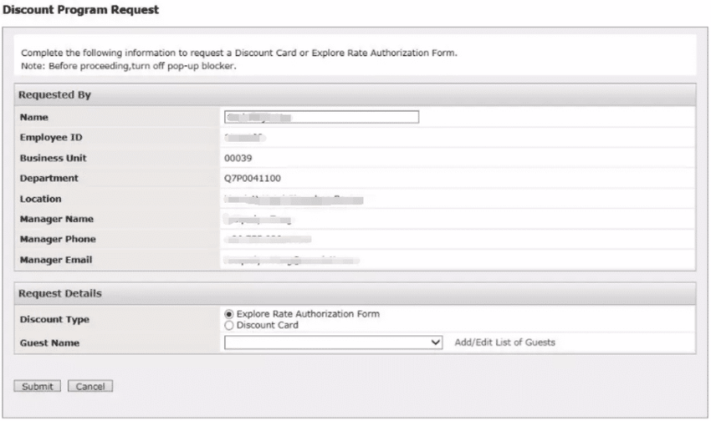The height and width of the screenshot is (421, 711).
Task: Click the Discount Program Request page title
Action: coord(79,10)
